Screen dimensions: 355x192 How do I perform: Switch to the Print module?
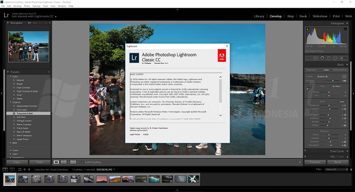click(x=336, y=16)
